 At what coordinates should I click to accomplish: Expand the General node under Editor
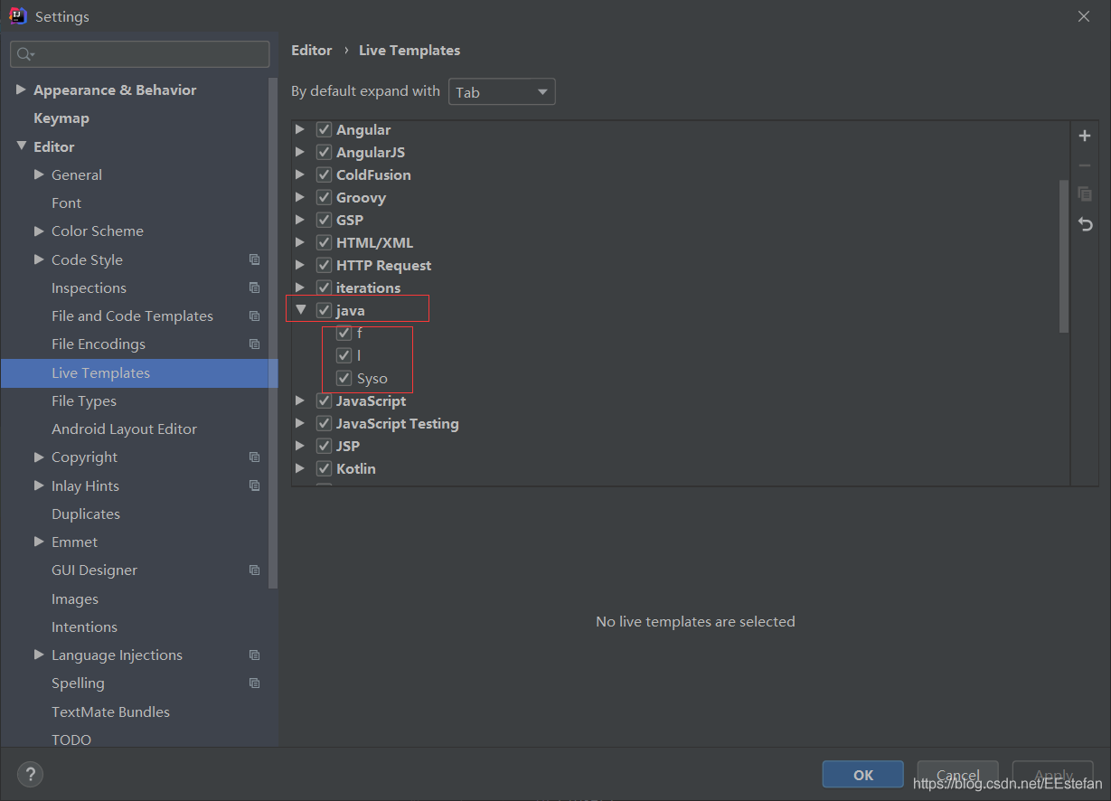point(39,174)
